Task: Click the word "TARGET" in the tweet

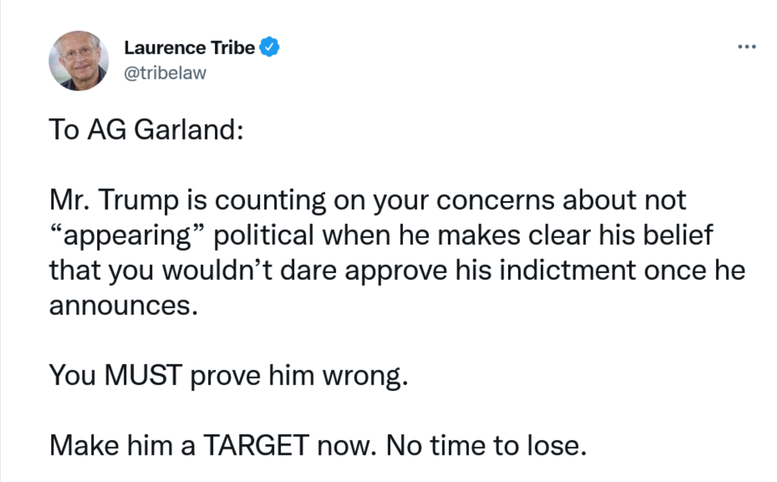Action: click(x=256, y=445)
